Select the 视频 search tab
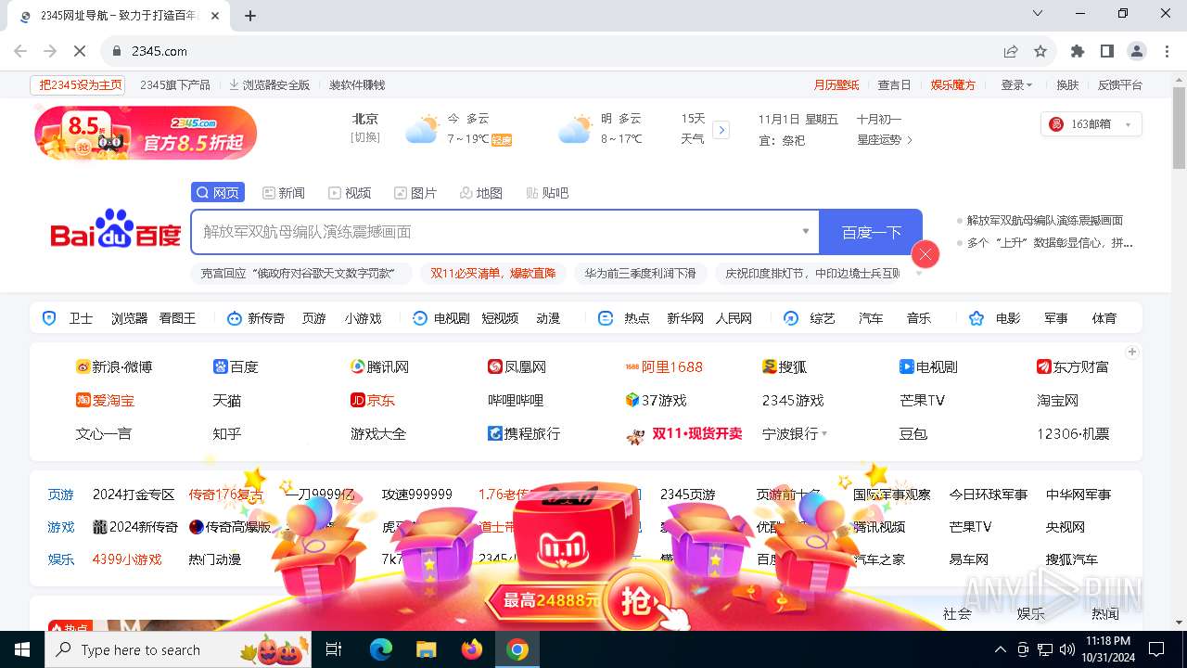1187x668 pixels. (350, 192)
